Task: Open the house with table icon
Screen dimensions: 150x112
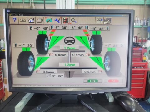Action: (99, 21)
